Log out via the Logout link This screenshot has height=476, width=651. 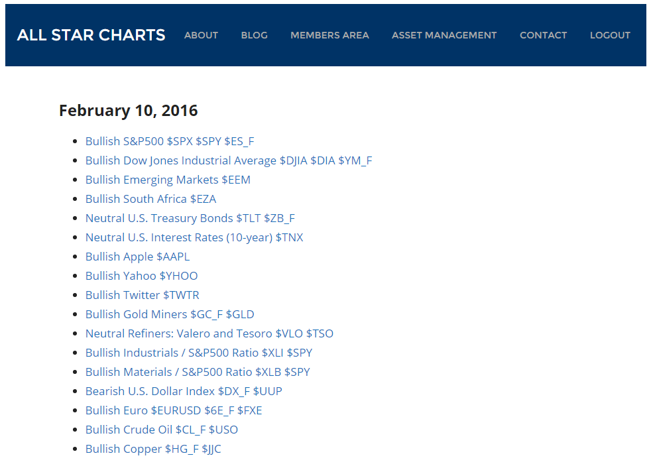click(610, 35)
